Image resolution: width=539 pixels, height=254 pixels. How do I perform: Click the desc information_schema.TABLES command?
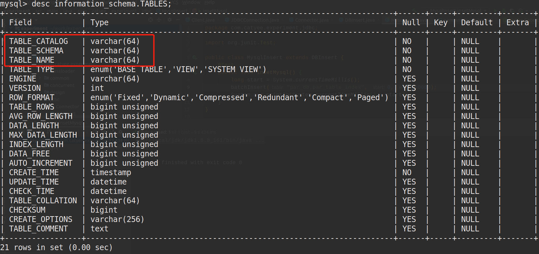(101, 4)
